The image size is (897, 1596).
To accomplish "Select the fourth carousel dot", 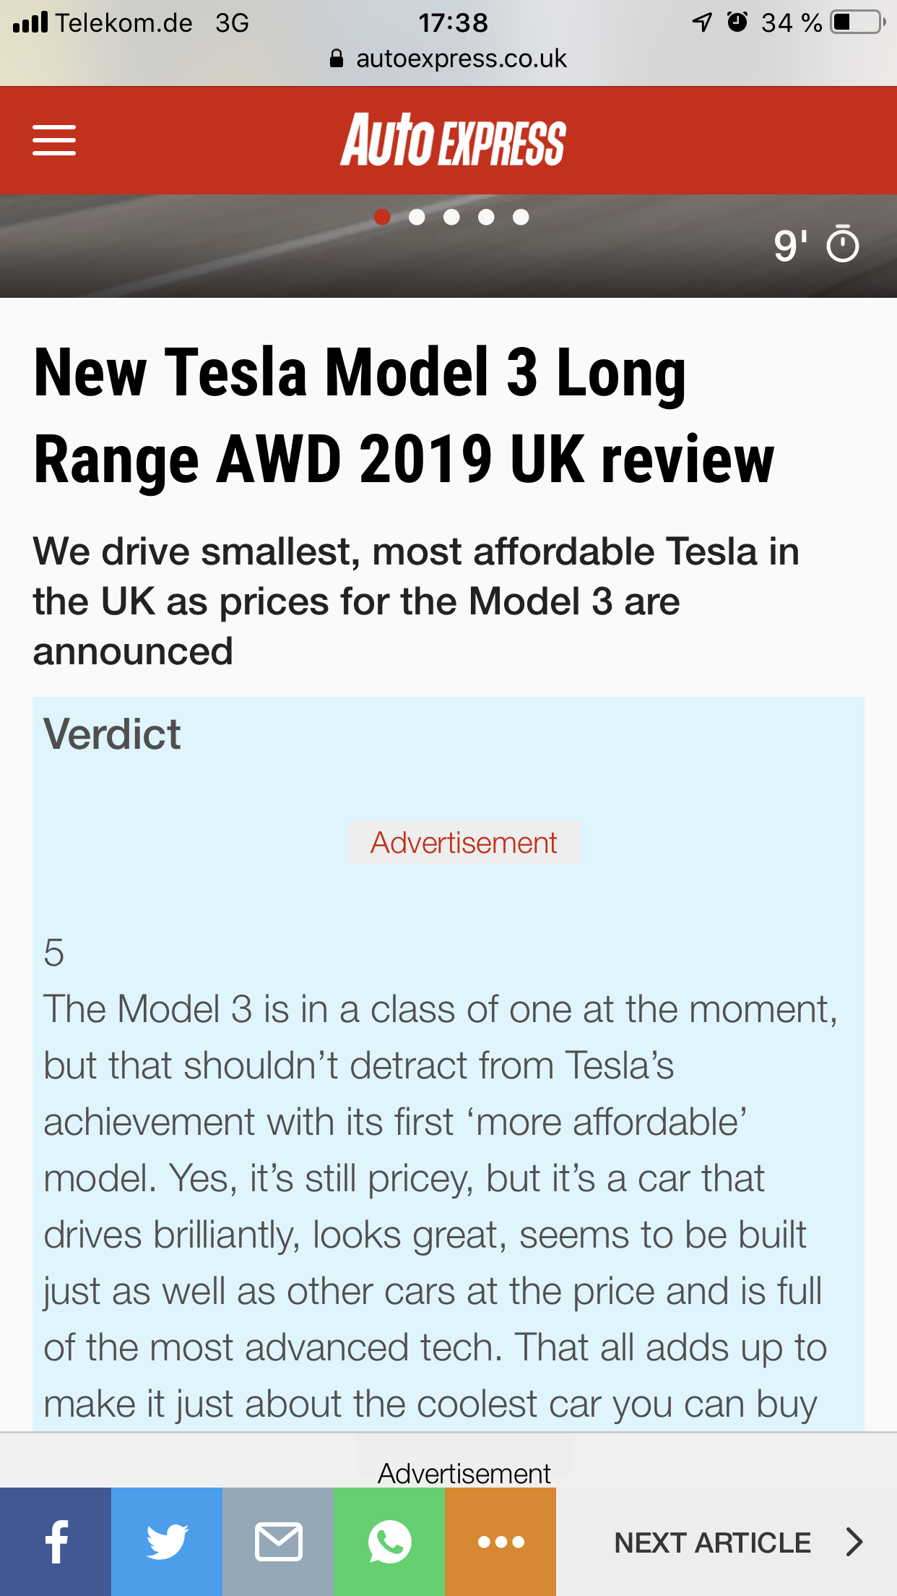I will (486, 217).
